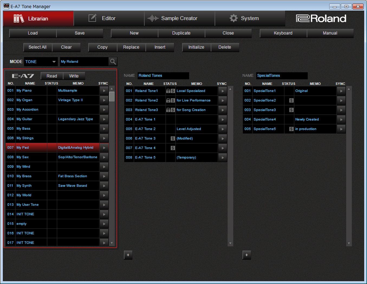Click S status icon of SpecialTone5
The width and height of the screenshot is (367, 284).
point(291,129)
